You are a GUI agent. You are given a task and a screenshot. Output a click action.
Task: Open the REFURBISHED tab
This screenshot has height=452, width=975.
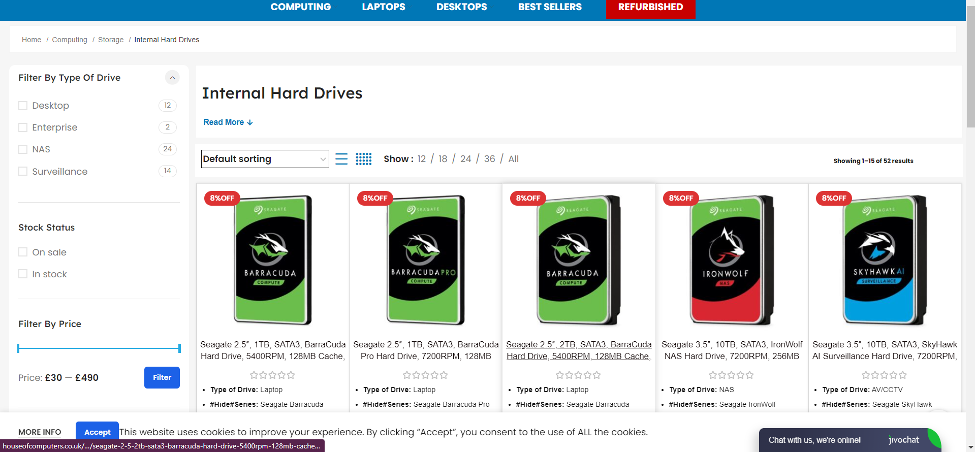[650, 8]
